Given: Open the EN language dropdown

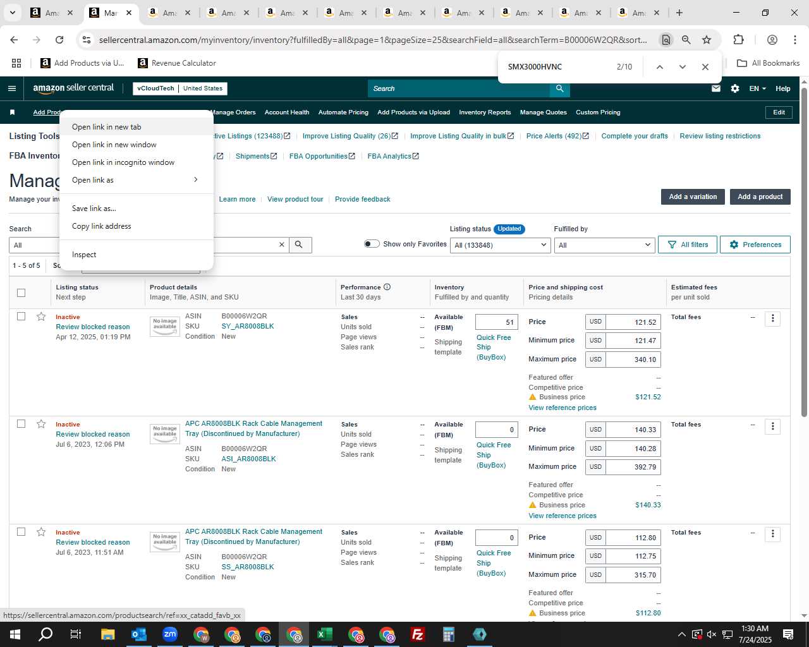Looking at the screenshot, I should tap(757, 88).
